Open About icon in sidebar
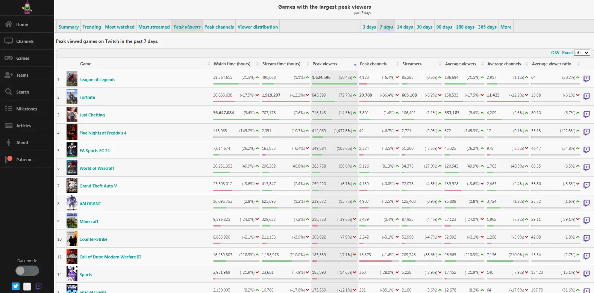The height and width of the screenshot is (293, 594). point(9,142)
